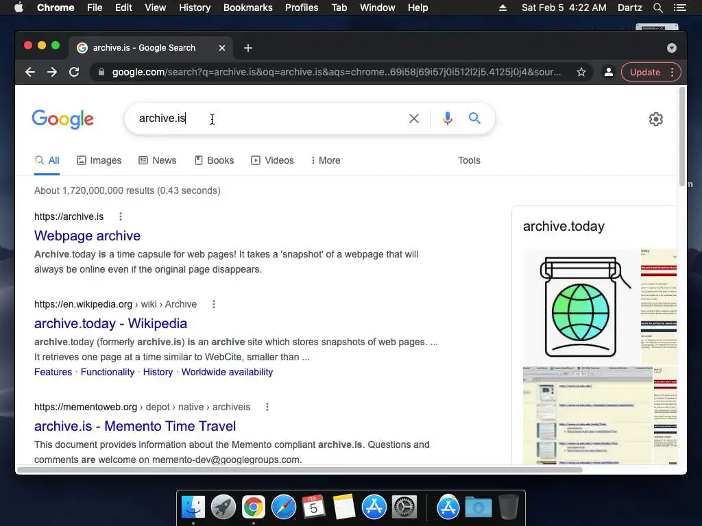The image size is (702, 526).
Task: Open the Functionality sitelink
Action: tap(108, 372)
